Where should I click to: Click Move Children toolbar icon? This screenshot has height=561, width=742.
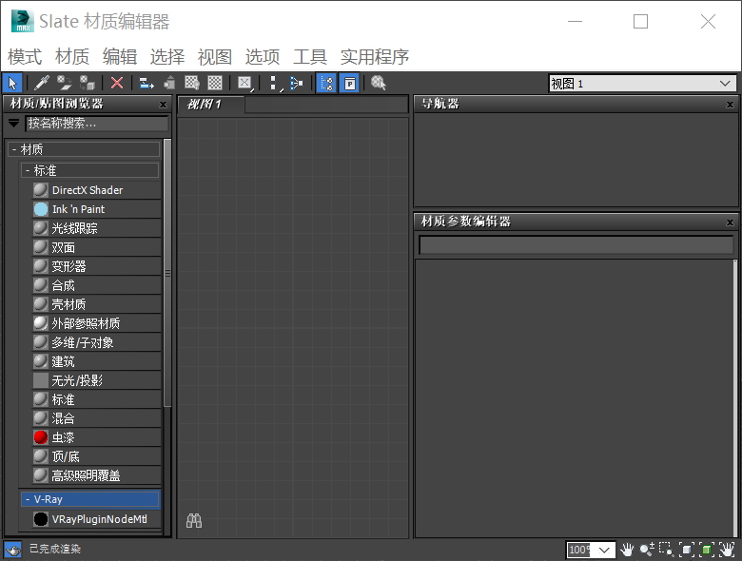(x=146, y=84)
